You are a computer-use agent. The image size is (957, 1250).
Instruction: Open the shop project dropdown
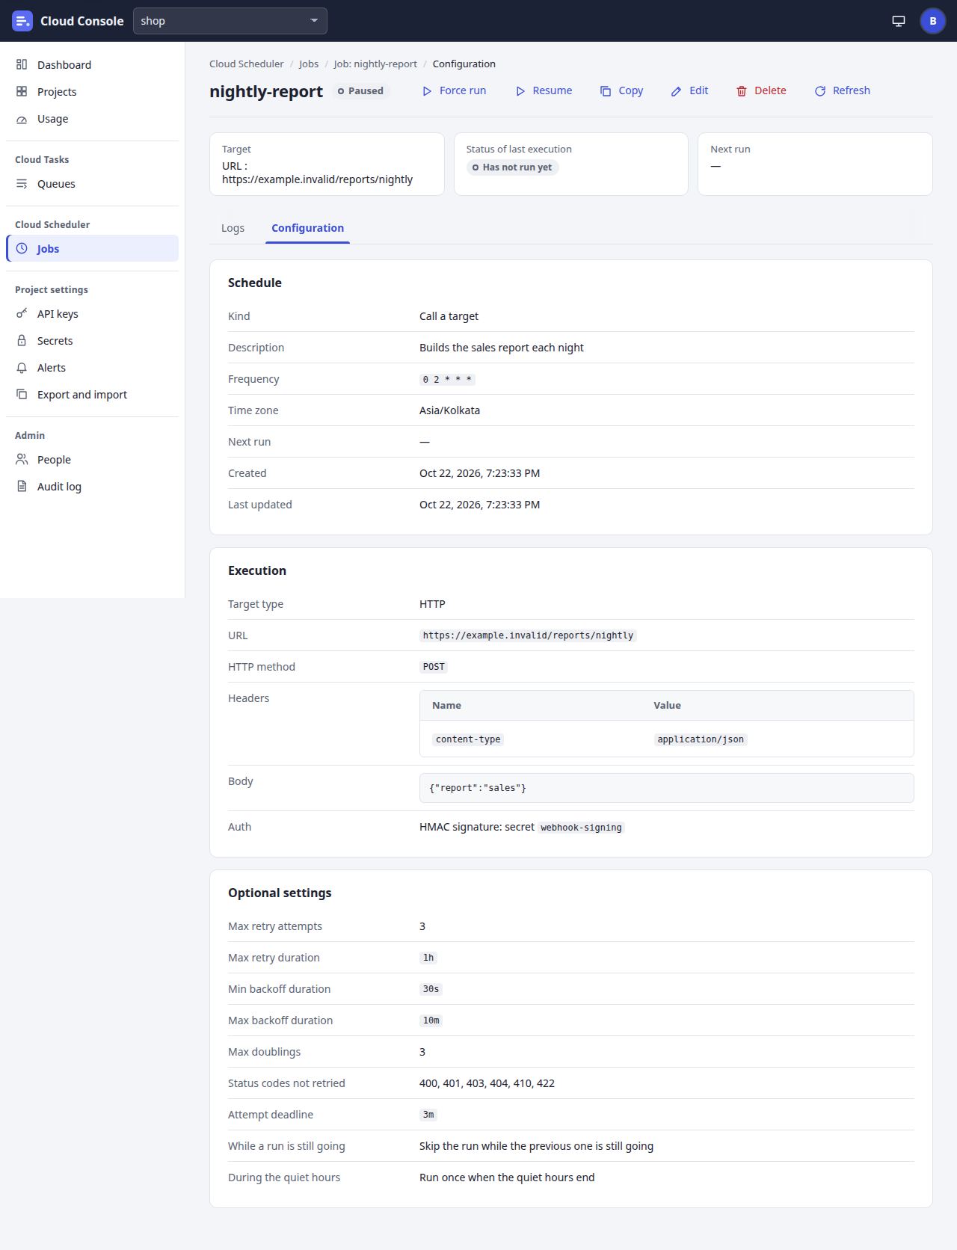point(230,21)
